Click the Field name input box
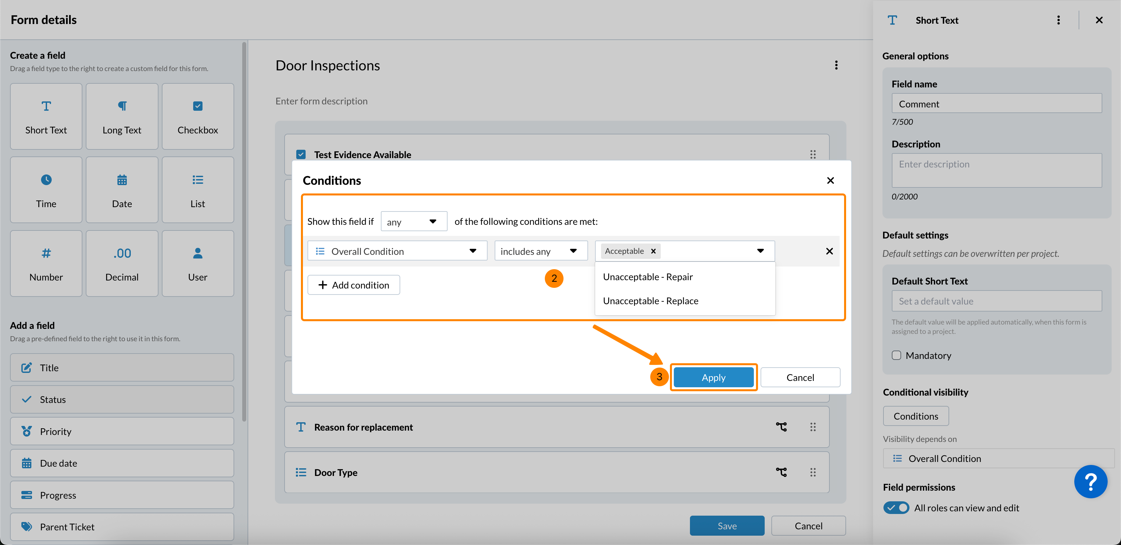 (x=996, y=103)
